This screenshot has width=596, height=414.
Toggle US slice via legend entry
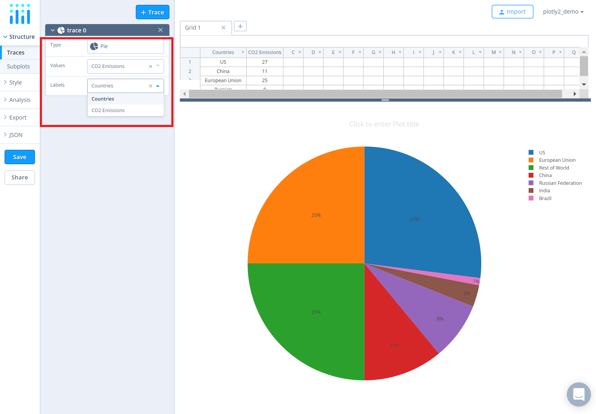(542, 152)
